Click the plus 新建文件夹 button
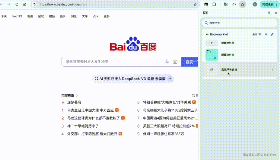280x160 pixels. click(211, 43)
